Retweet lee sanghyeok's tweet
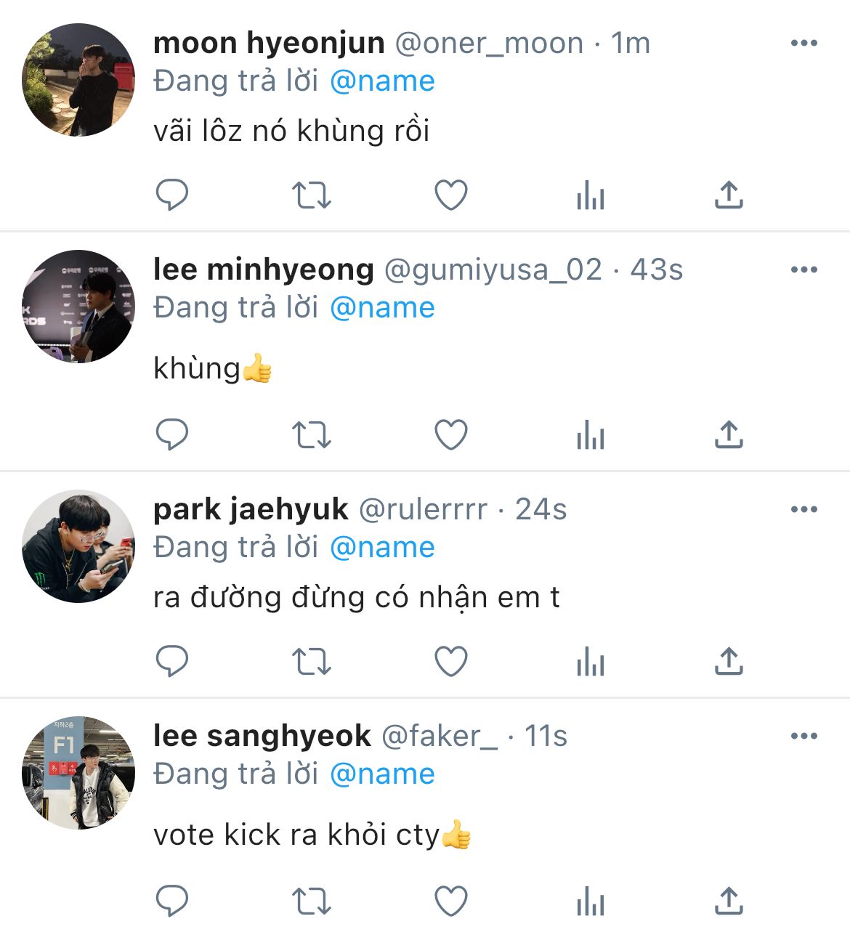850x932 pixels. (x=311, y=901)
